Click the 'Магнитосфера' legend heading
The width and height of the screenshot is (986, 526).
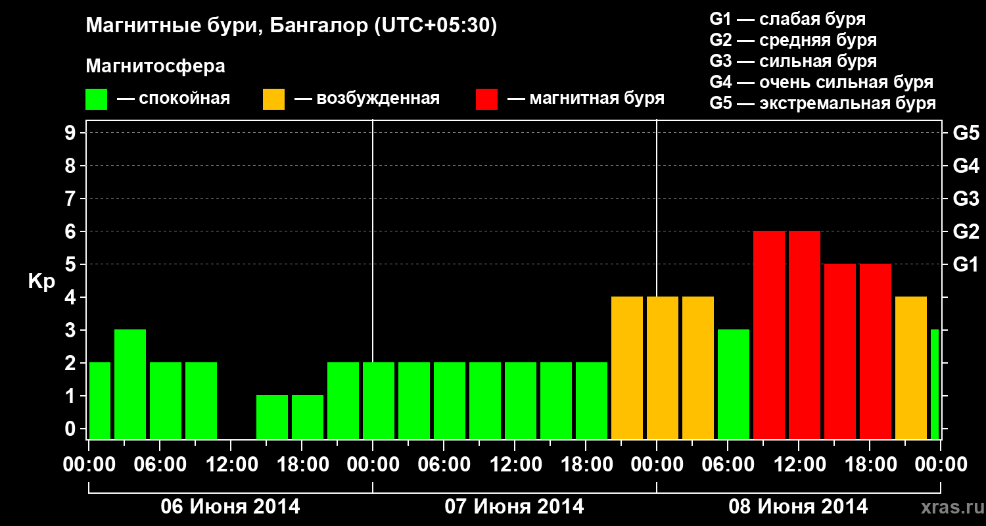click(x=156, y=66)
